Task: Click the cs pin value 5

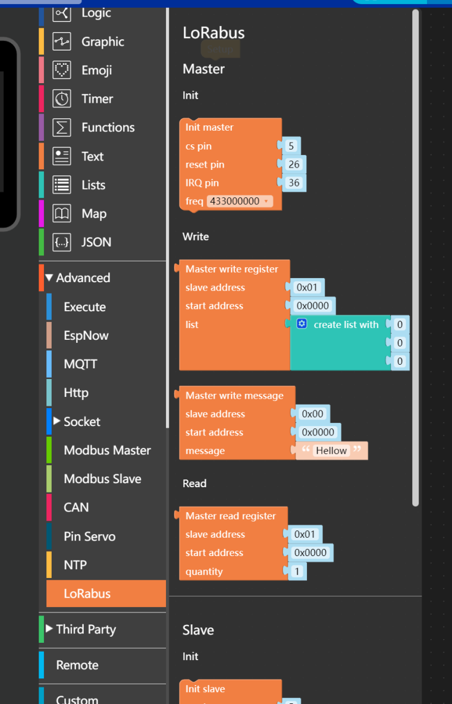Action: [291, 146]
